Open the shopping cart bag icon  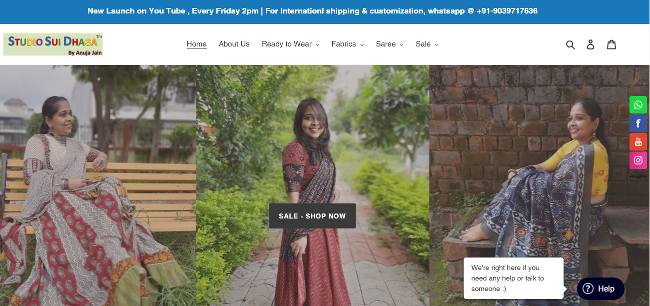click(612, 44)
